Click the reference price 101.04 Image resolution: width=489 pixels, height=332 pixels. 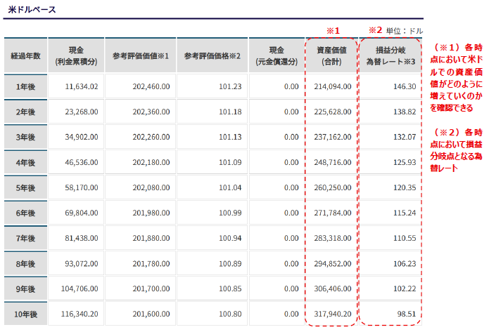pos(230,187)
